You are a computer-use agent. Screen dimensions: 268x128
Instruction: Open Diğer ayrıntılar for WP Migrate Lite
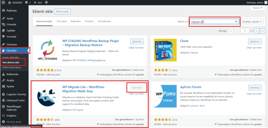click(136, 94)
